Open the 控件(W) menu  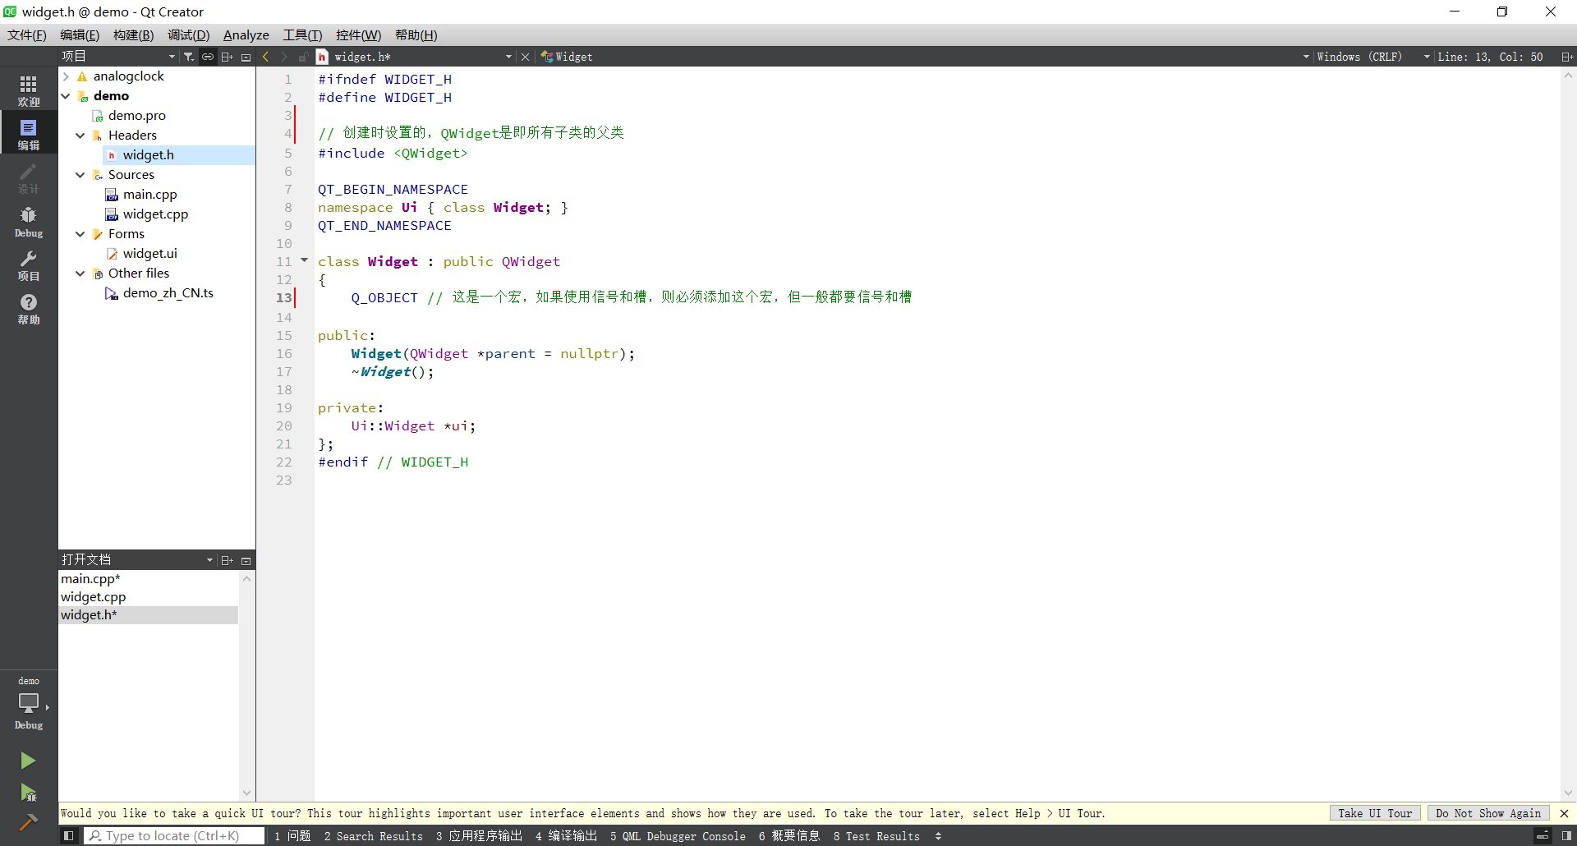(x=359, y=34)
